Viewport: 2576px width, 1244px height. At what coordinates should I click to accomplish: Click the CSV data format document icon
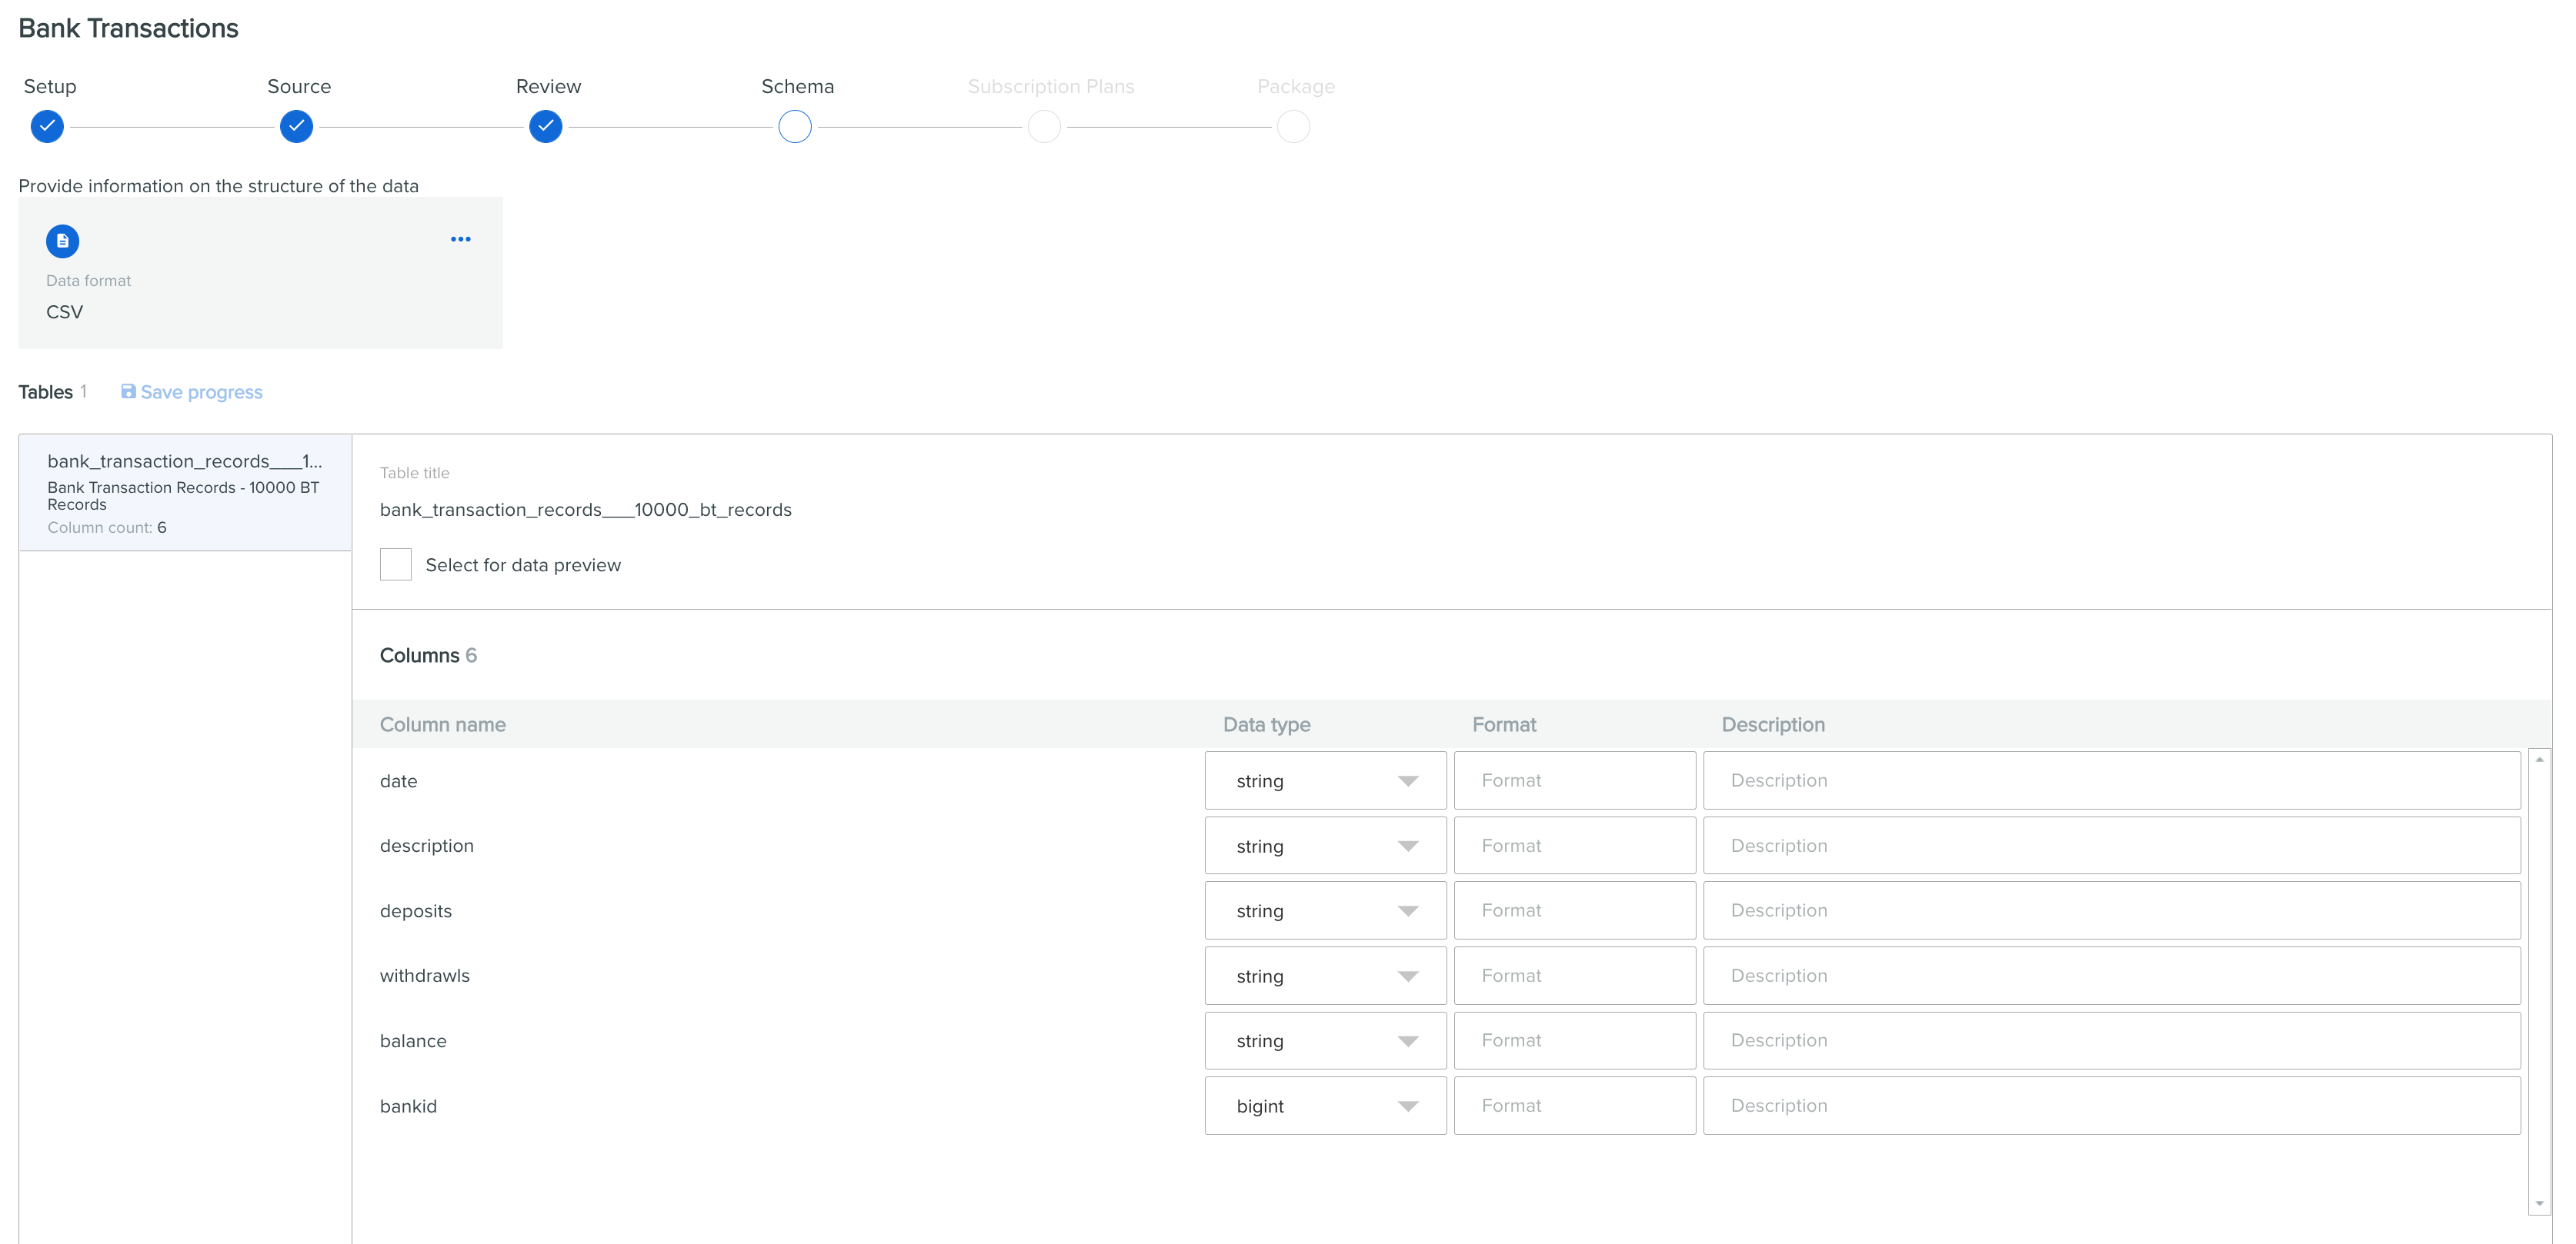[62, 241]
